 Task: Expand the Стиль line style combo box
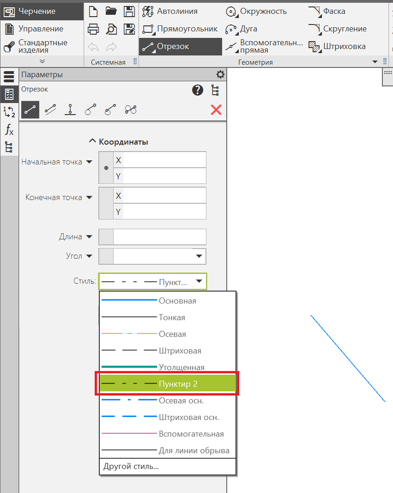pos(199,281)
